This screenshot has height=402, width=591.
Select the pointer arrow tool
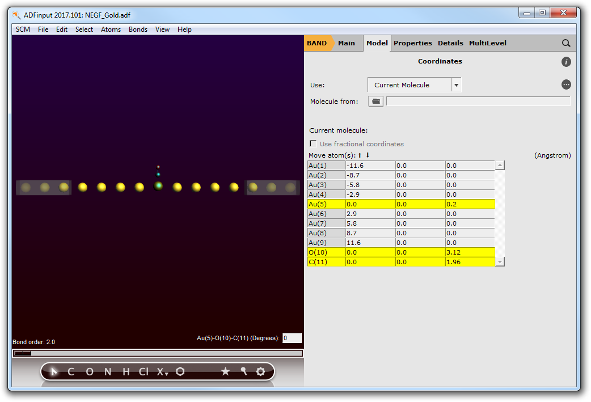(x=54, y=372)
